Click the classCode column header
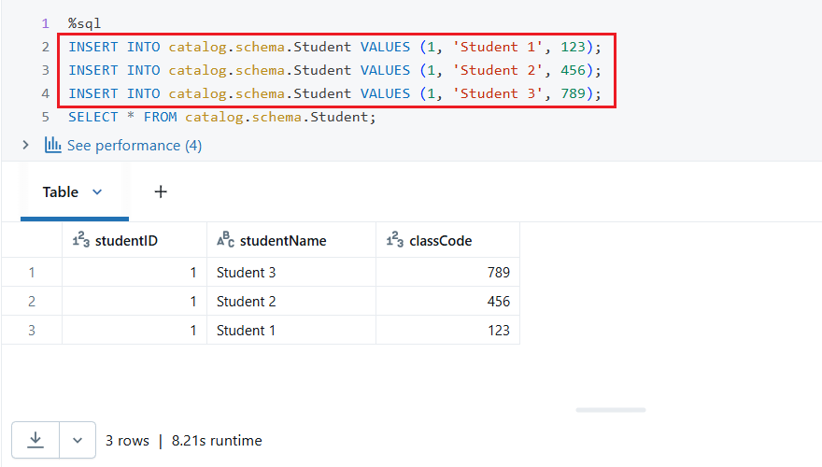 pyautogui.click(x=440, y=241)
